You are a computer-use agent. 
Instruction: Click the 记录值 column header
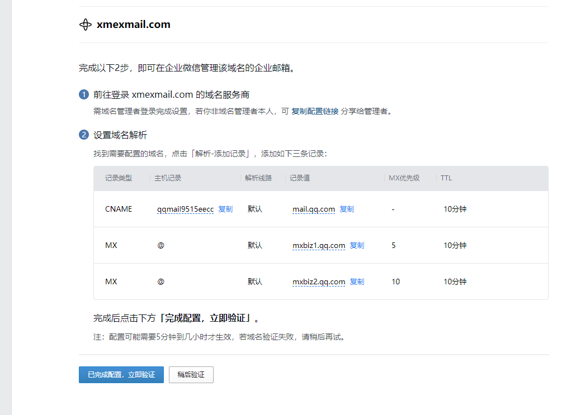coord(300,178)
